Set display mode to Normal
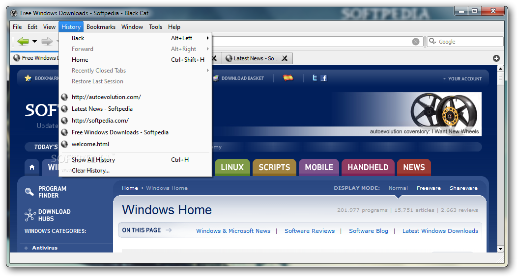Viewport: 518px width, 277px height. tap(398, 188)
